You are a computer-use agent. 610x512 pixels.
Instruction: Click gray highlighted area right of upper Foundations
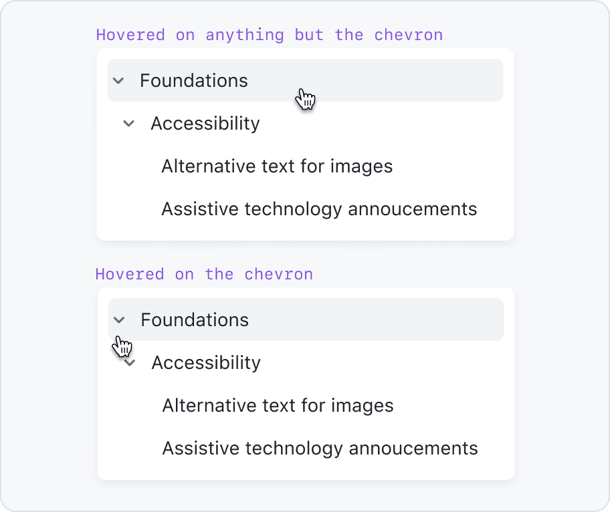pyautogui.click(x=415, y=81)
